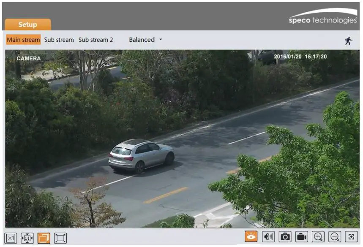Enable audio with the speaker icon
The image size is (363, 247).
(x=269, y=238)
